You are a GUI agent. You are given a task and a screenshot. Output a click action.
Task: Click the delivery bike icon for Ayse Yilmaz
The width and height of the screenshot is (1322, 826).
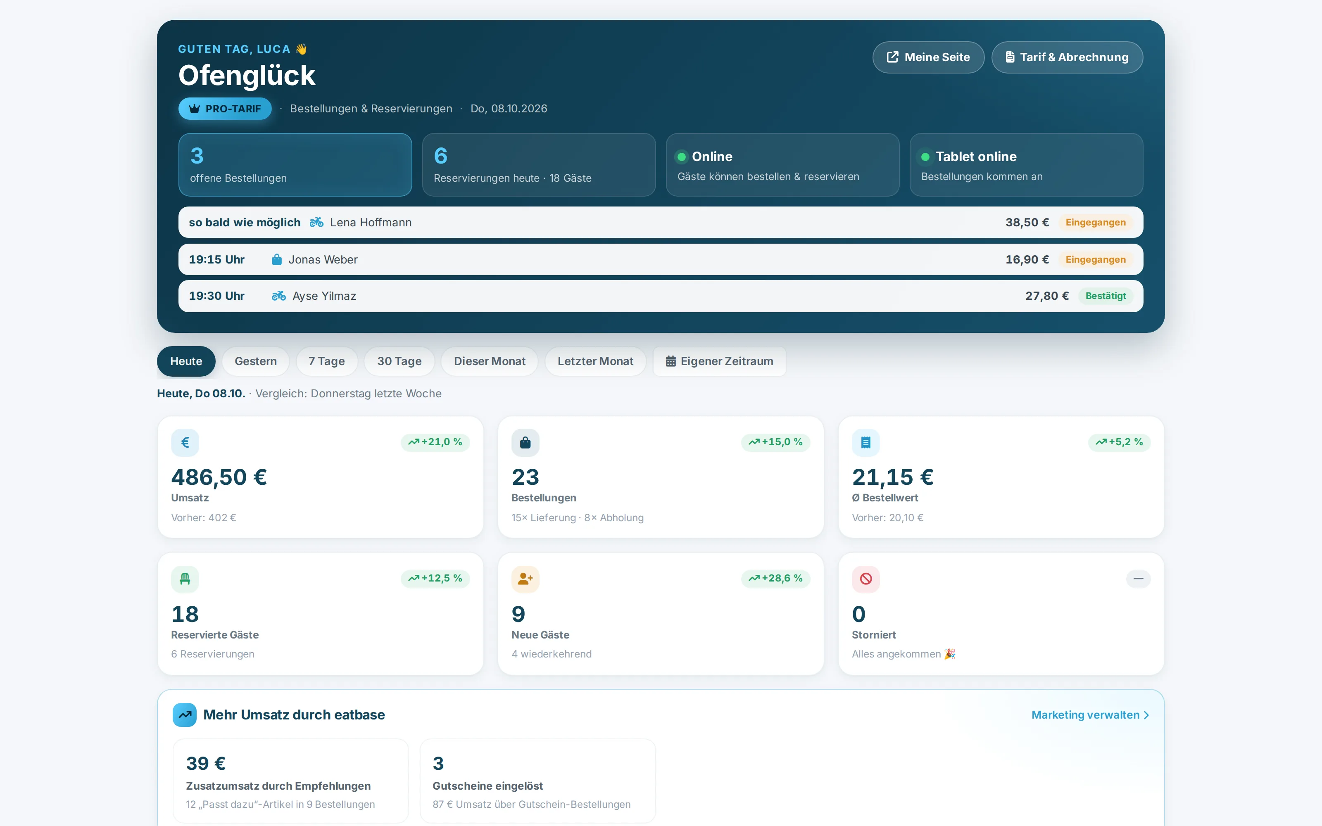[x=278, y=296]
